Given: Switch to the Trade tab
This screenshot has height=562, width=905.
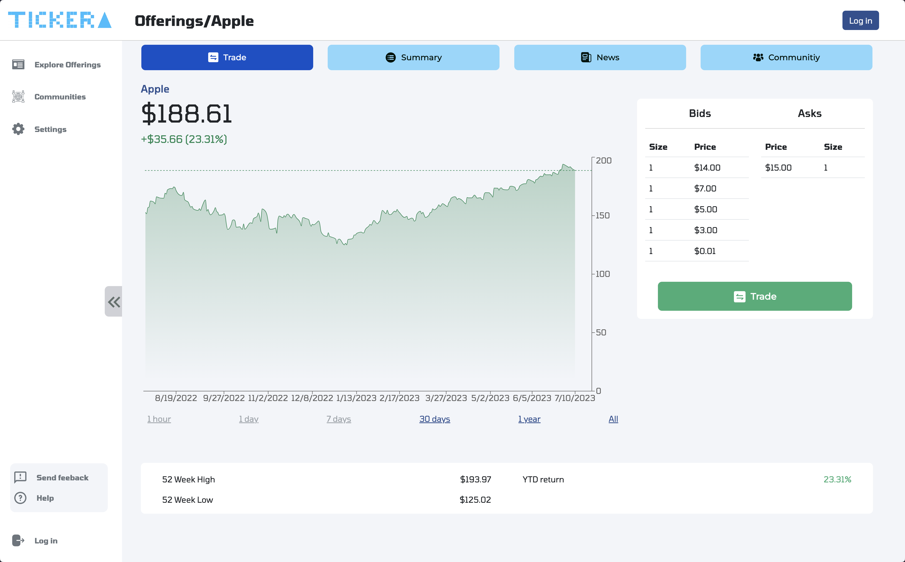Looking at the screenshot, I should 227,57.
